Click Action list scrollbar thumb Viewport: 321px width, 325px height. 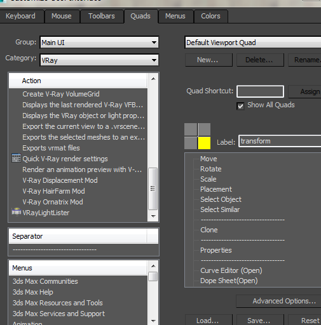pos(153,189)
